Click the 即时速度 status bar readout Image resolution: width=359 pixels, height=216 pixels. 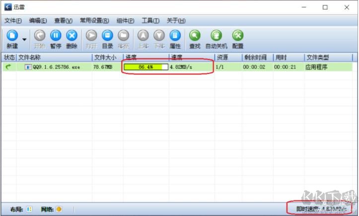322,209
